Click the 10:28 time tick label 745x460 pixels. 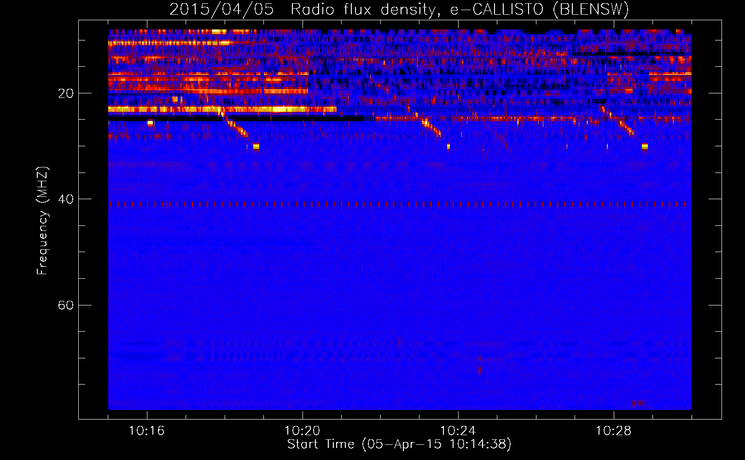(613, 431)
